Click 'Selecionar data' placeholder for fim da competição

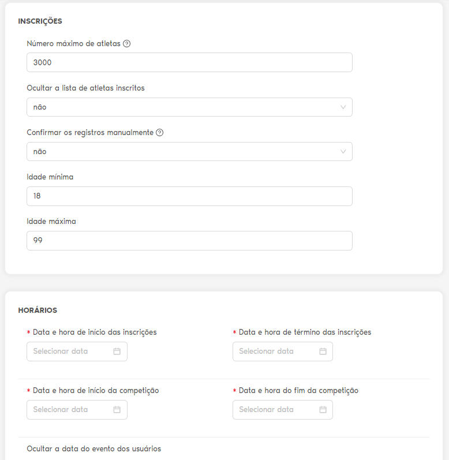pyautogui.click(x=267, y=410)
